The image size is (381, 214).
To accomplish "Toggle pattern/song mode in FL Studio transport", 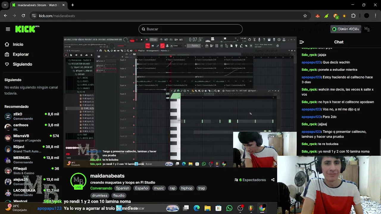I will pos(132,40).
